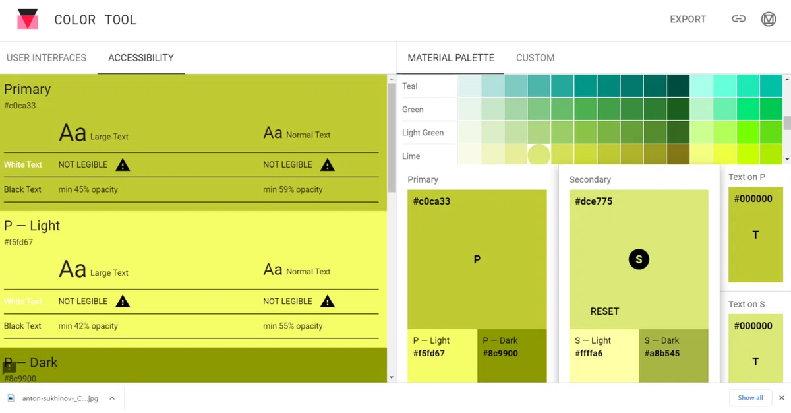
Task: Click palette scrollbar down arrow
Action: point(787,159)
